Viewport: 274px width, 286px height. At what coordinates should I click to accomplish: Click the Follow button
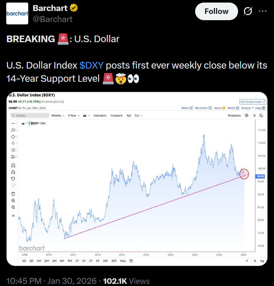click(216, 11)
